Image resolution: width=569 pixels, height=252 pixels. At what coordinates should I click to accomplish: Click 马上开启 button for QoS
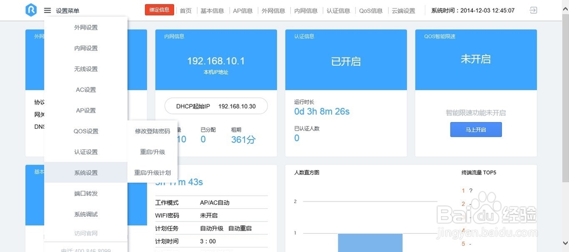point(476,129)
